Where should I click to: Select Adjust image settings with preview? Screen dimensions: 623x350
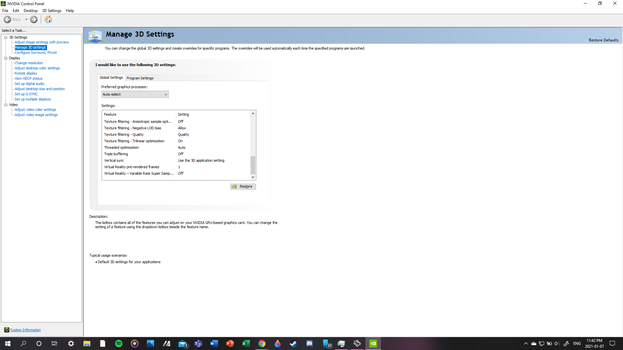click(x=42, y=42)
